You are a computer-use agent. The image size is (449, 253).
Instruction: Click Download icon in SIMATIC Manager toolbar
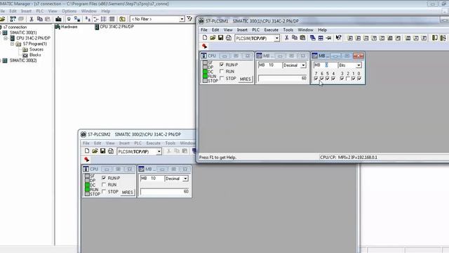[58, 19]
